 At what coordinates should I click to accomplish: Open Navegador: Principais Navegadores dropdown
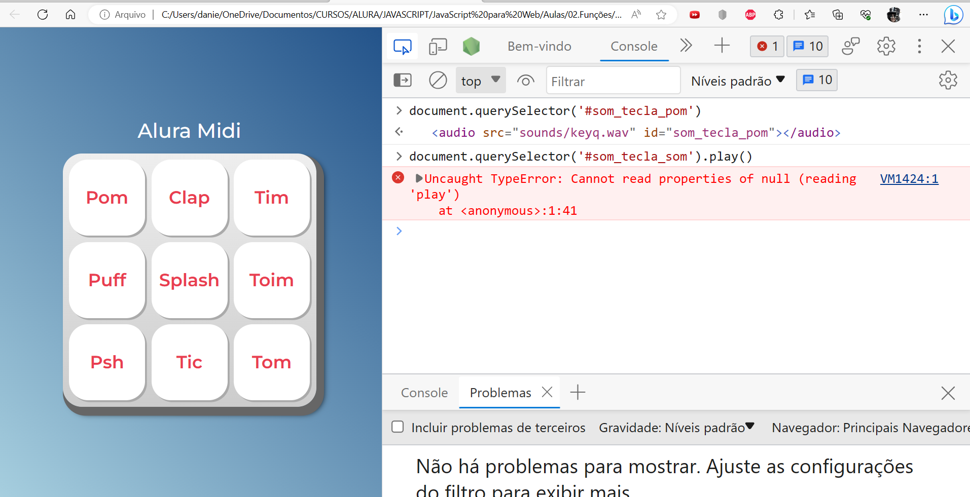coord(870,428)
